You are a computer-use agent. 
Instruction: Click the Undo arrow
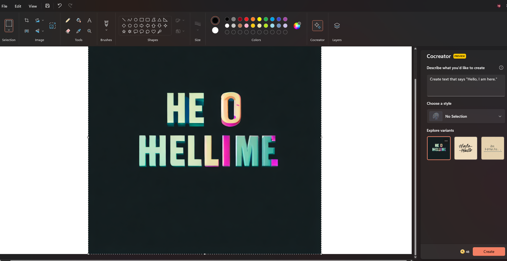point(60,6)
